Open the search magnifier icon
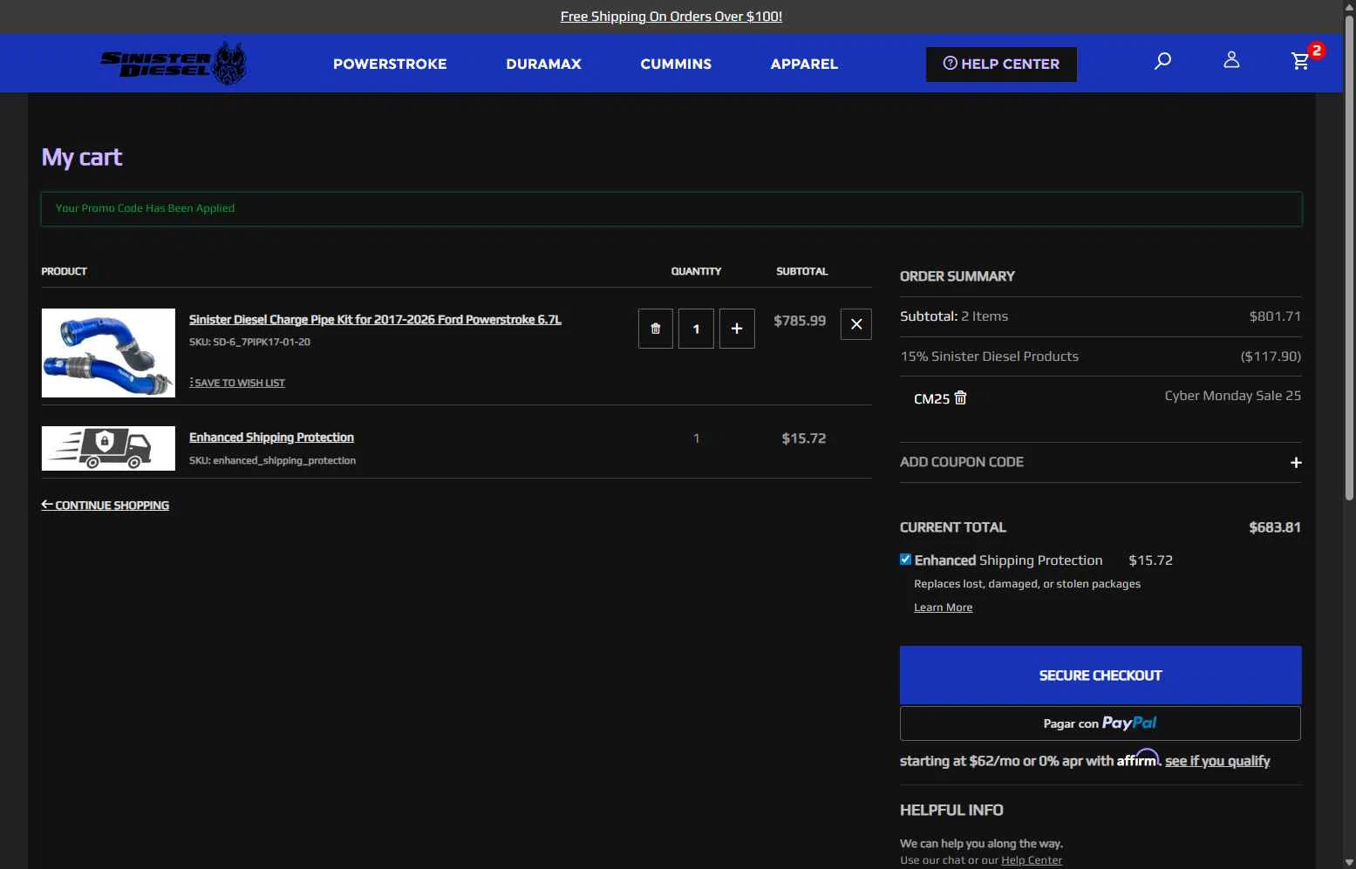The image size is (1356, 869). [1162, 60]
